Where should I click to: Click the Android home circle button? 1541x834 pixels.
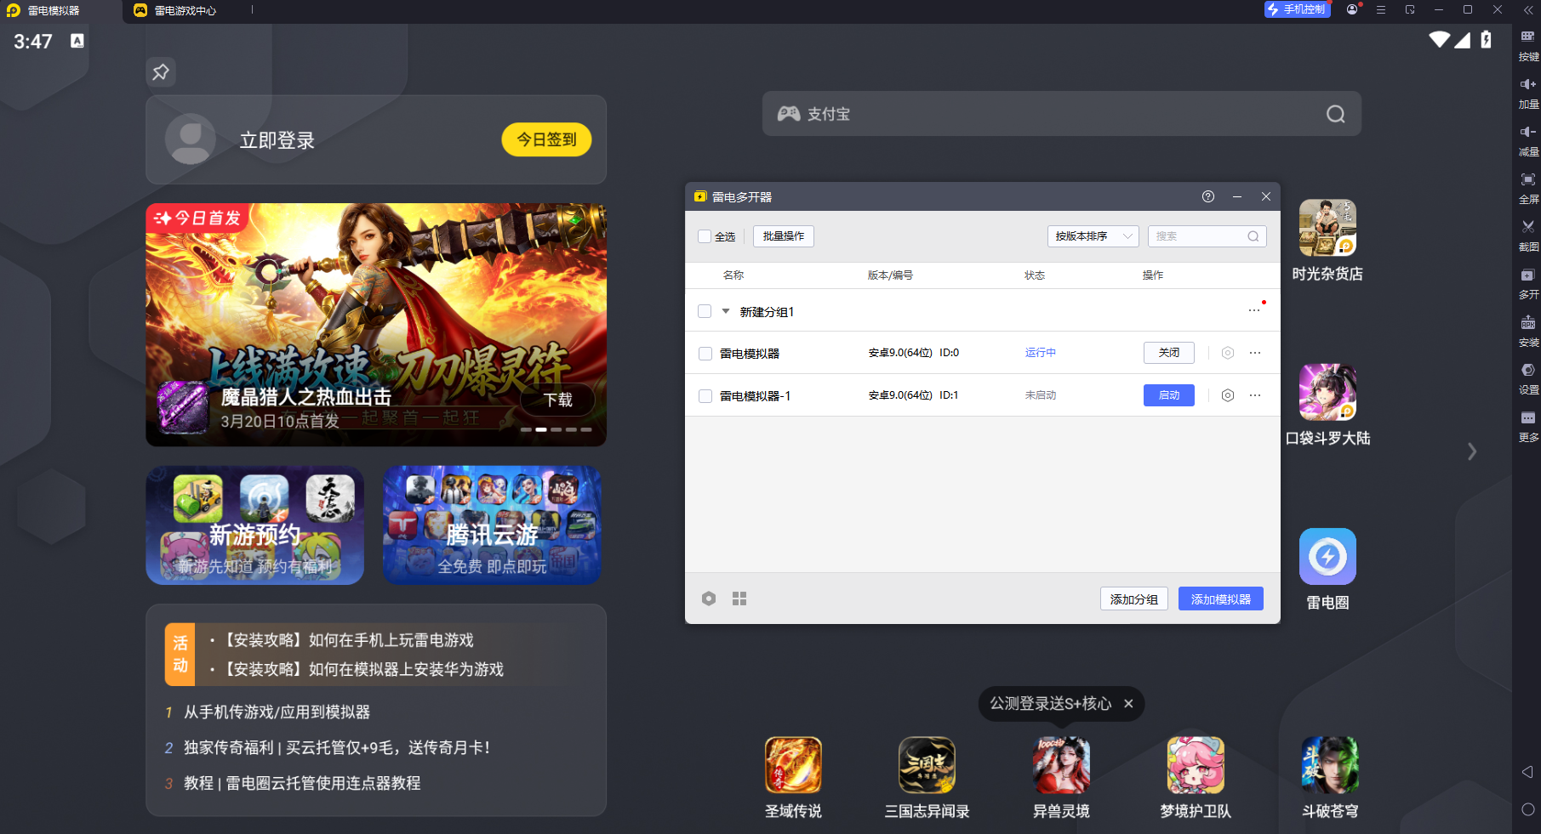(1527, 809)
